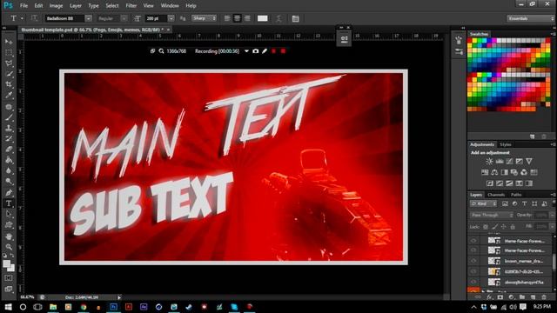Select the Horizontal Type tool
This screenshot has width=557, height=313.
(x=9, y=203)
